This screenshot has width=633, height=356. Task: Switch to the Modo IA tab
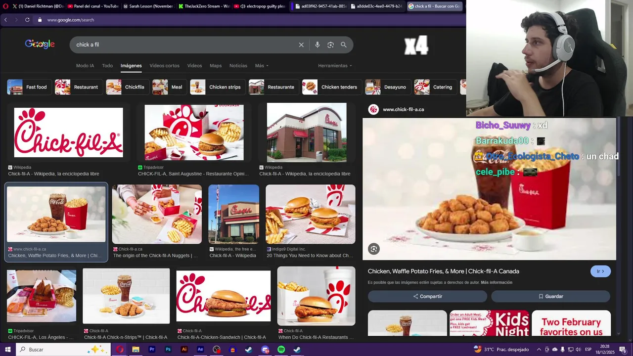85,66
